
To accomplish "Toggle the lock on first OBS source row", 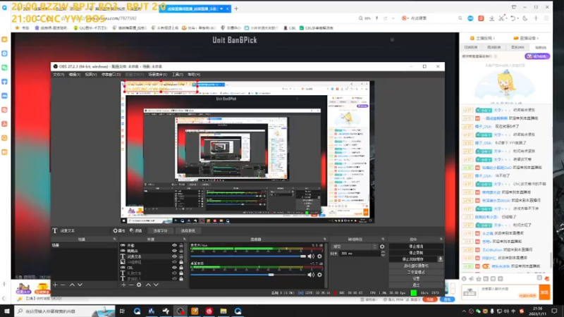I will [x=181, y=245].
